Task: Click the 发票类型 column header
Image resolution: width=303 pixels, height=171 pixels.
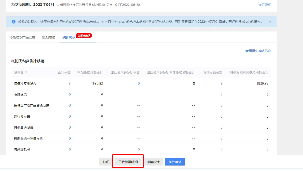Action: (20, 73)
